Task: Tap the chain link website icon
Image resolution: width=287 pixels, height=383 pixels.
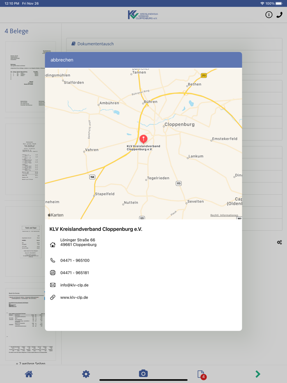Action: click(x=53, y=297)
